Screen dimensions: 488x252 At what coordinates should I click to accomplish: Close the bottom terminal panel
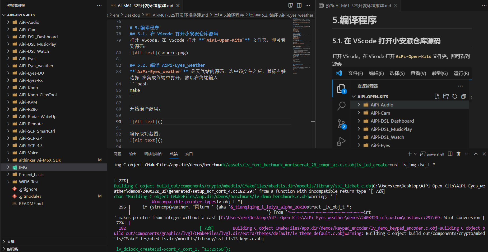484,154
